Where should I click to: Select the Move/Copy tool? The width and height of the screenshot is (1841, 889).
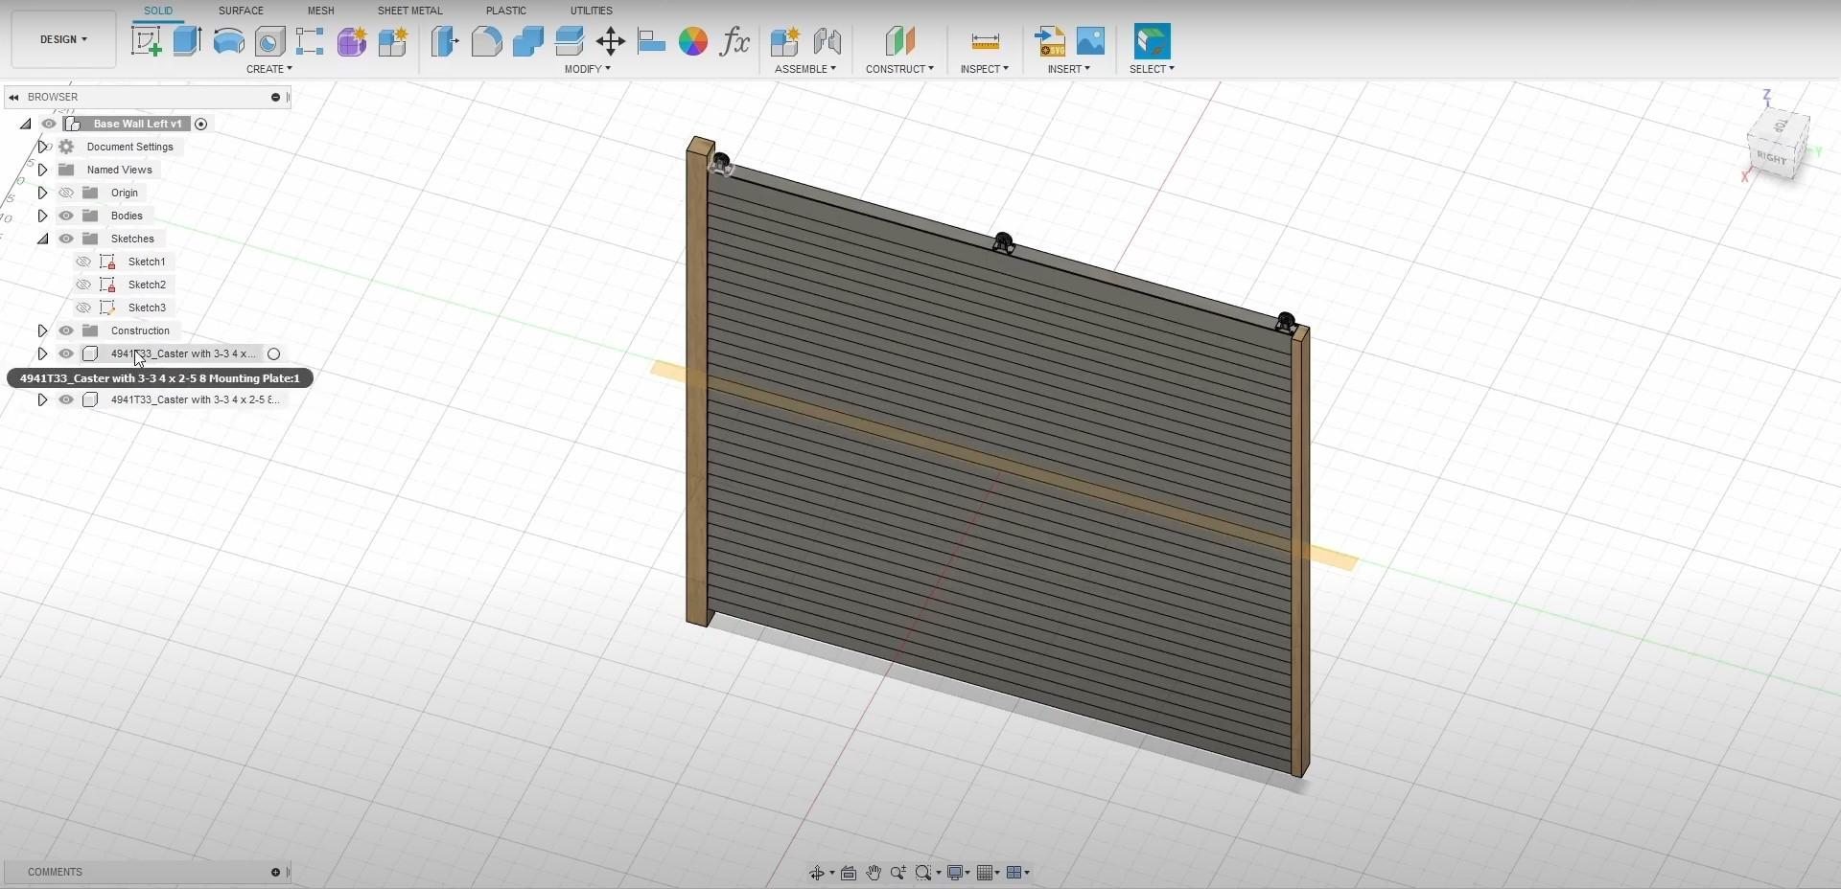pyautogui.click(x=610, y=41)
